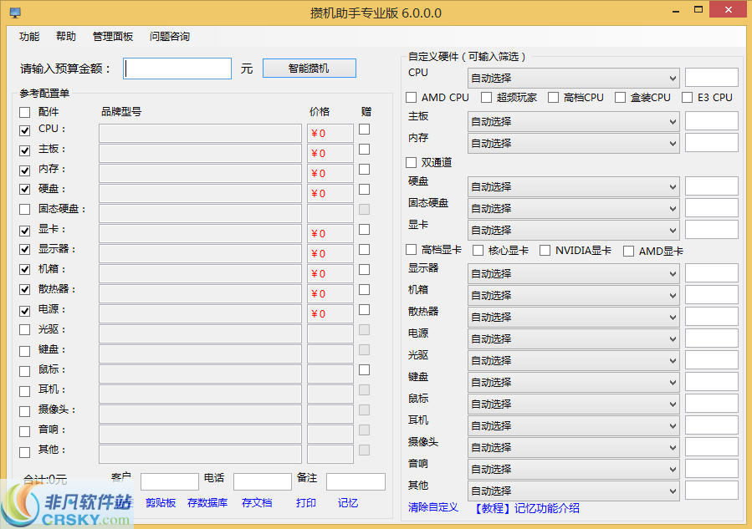
Task: Expand the CPU custom hardware dropdown
Action: point(573,79)
